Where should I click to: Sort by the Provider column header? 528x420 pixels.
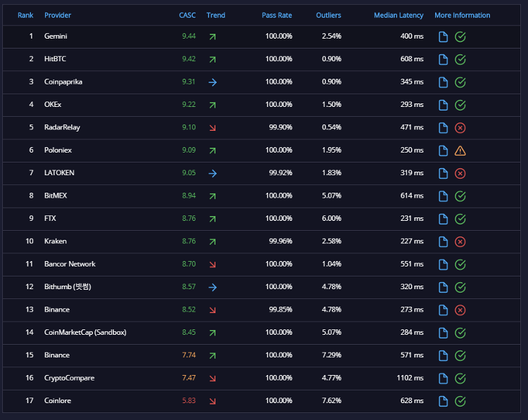(58, 15)
